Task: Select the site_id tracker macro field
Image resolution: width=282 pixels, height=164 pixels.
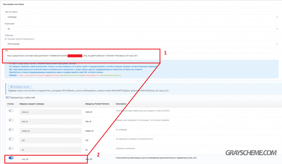Action: point(49,121)
